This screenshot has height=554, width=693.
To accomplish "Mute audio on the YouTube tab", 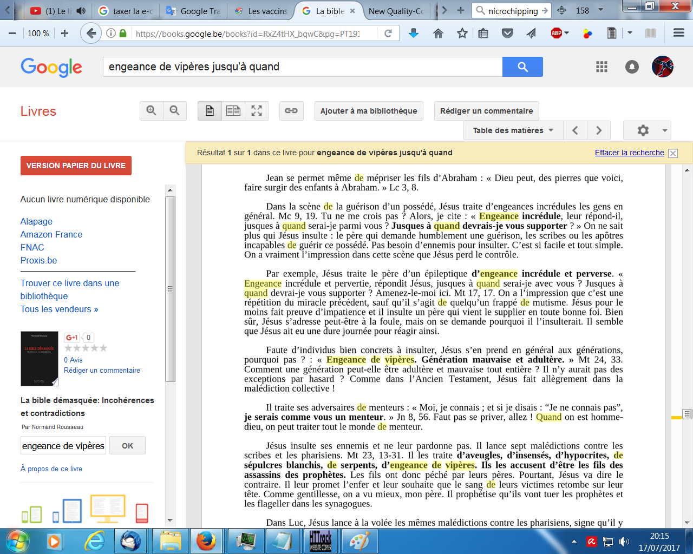I will (81, 11).
